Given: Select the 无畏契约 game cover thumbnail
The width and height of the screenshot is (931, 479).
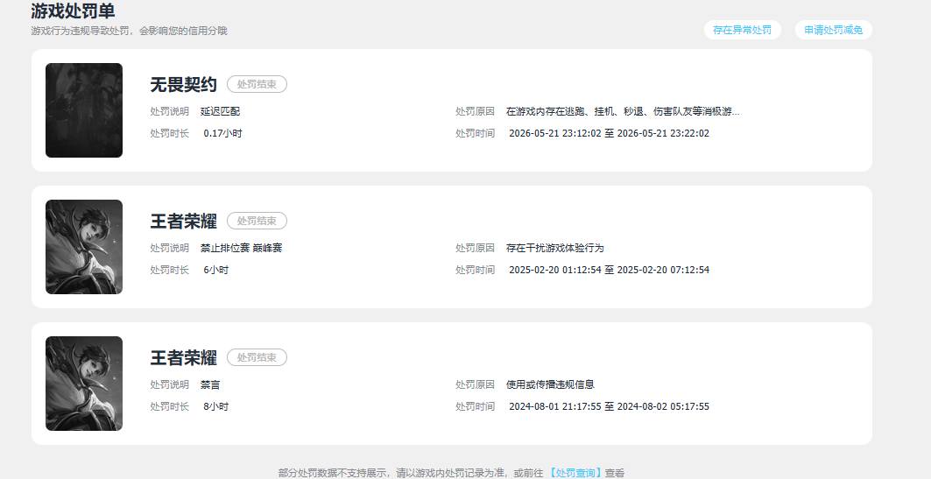Looking at the screenshot, I should pos(84,110).
